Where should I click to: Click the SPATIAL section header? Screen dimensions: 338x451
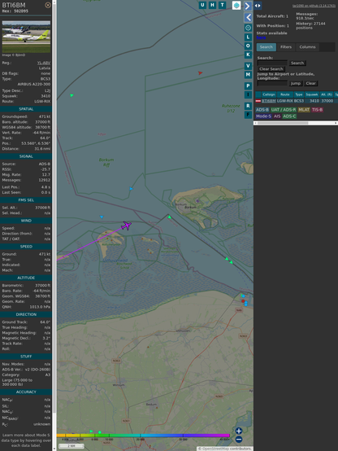[x=26, y=109]
